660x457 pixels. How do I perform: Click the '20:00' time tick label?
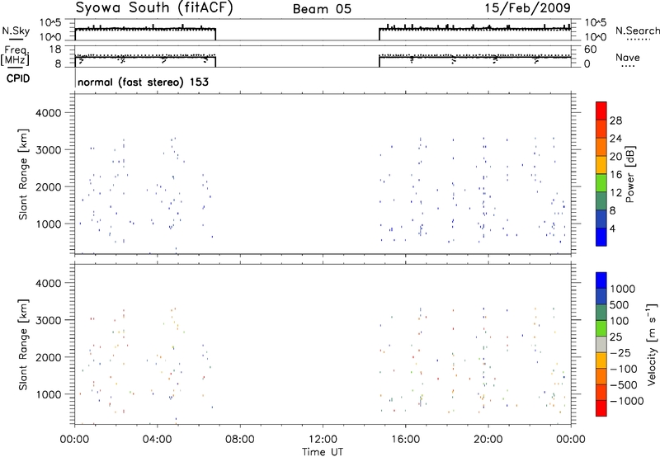(488, 439)
